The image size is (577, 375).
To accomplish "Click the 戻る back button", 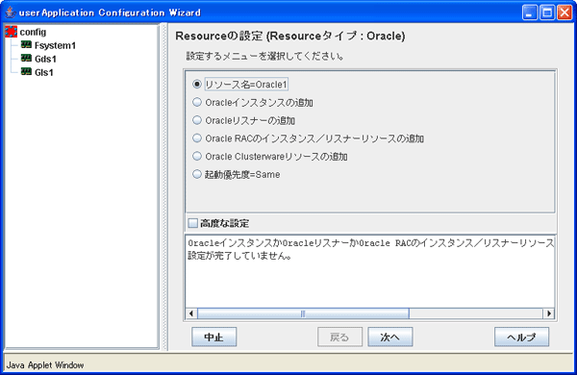I will (339, 337).
